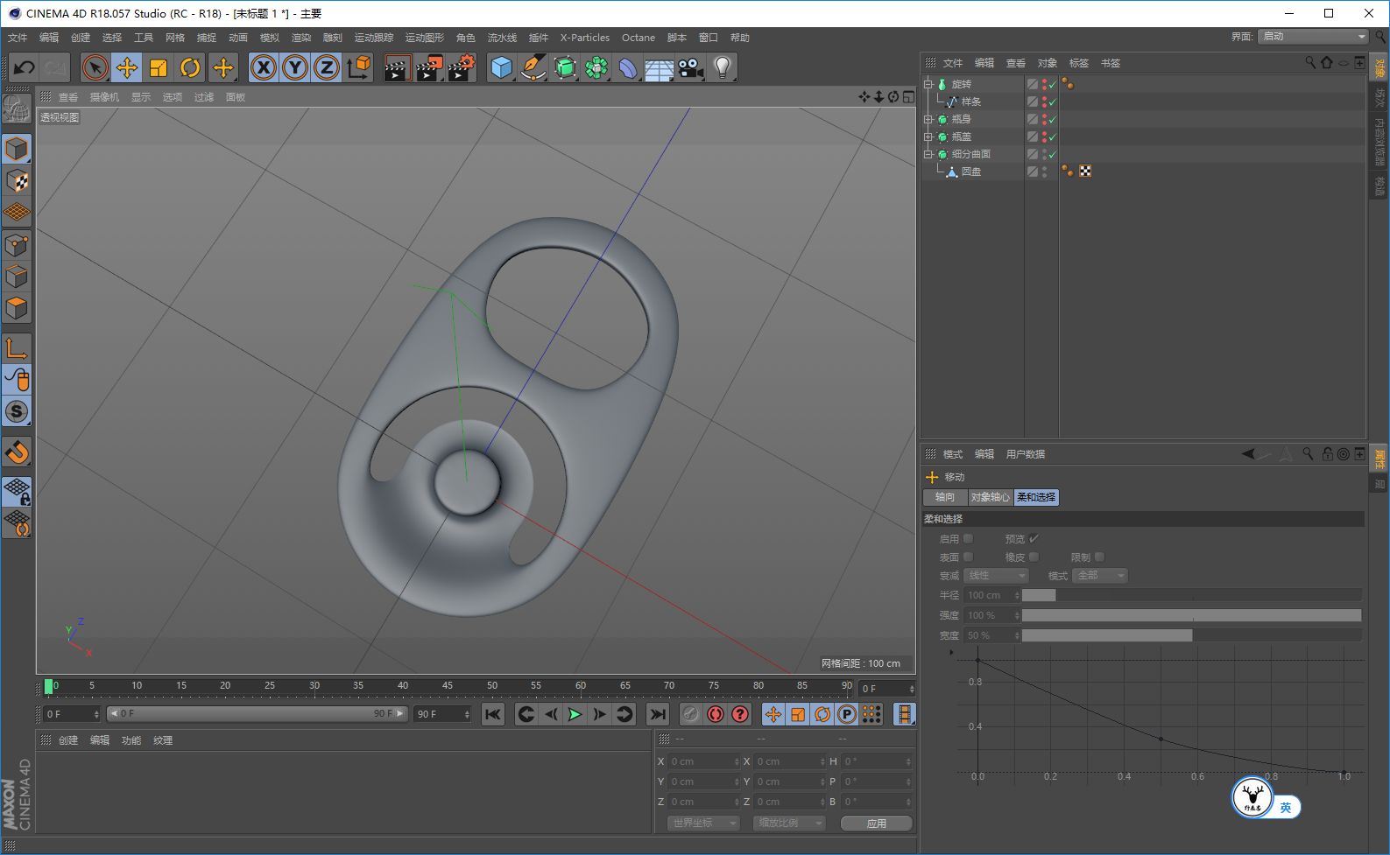Toggle X axis lock
The width and height of the screenshot is (1390, 855).
[264, 67]
